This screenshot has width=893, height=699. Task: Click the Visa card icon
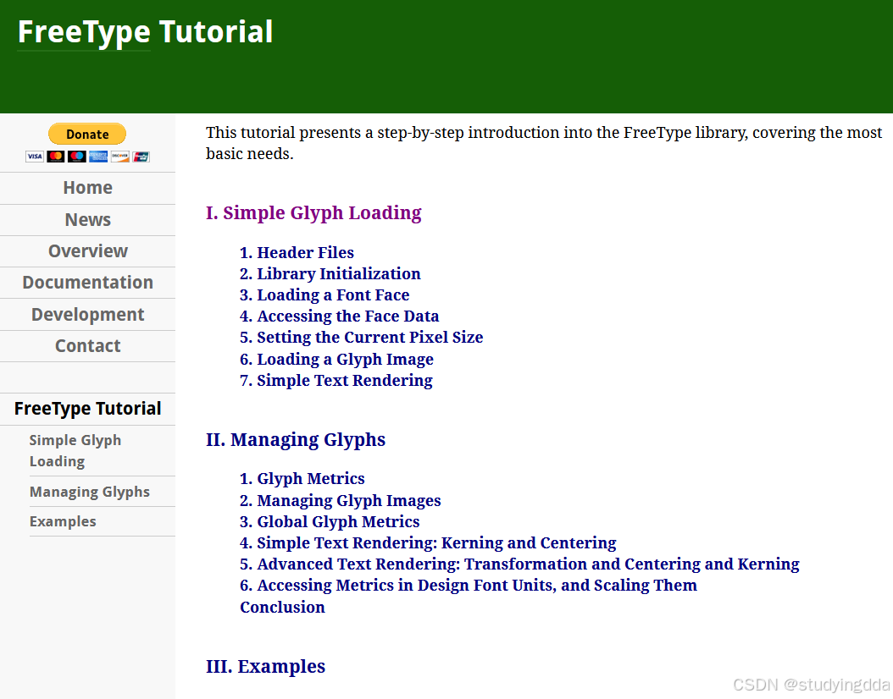click(x=35, y=157)
